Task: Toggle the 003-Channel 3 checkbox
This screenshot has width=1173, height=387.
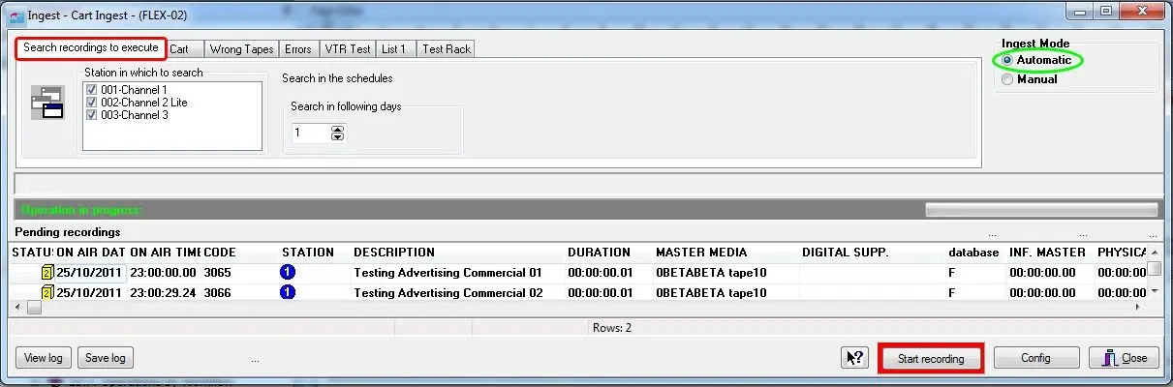Action: click(92, 114)
